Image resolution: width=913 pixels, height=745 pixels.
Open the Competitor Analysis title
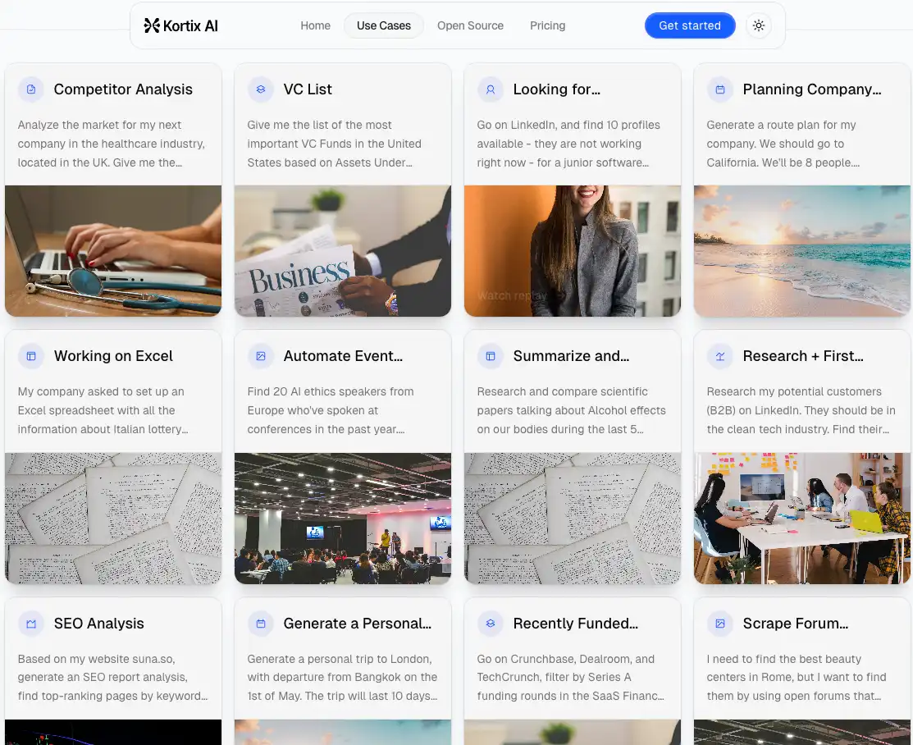point(123,89)
